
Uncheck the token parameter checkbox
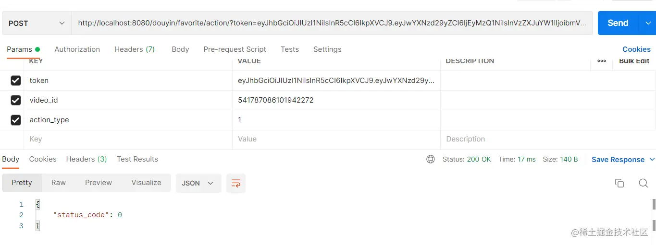[16, 81]
